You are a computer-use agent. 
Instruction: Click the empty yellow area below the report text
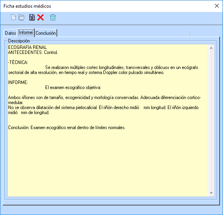[108, 163]
